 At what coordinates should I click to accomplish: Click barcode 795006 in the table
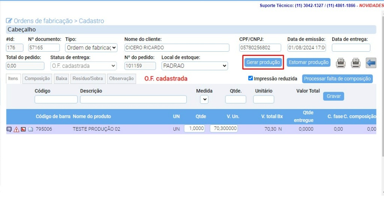44,129
